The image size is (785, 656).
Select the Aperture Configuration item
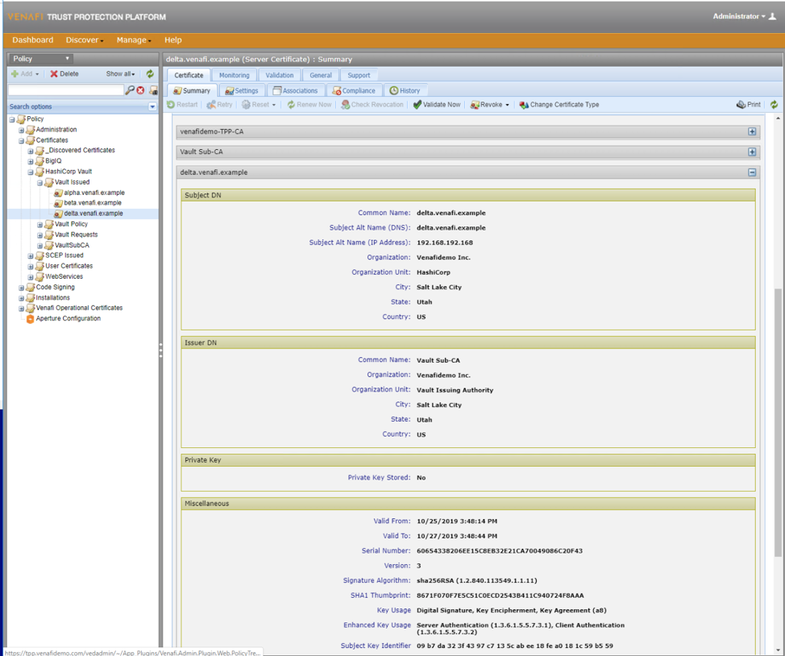[68, 318]
